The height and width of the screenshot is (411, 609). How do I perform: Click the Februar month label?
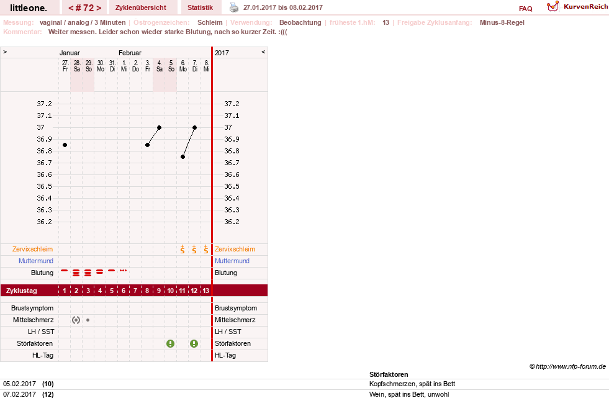[130, 53]
